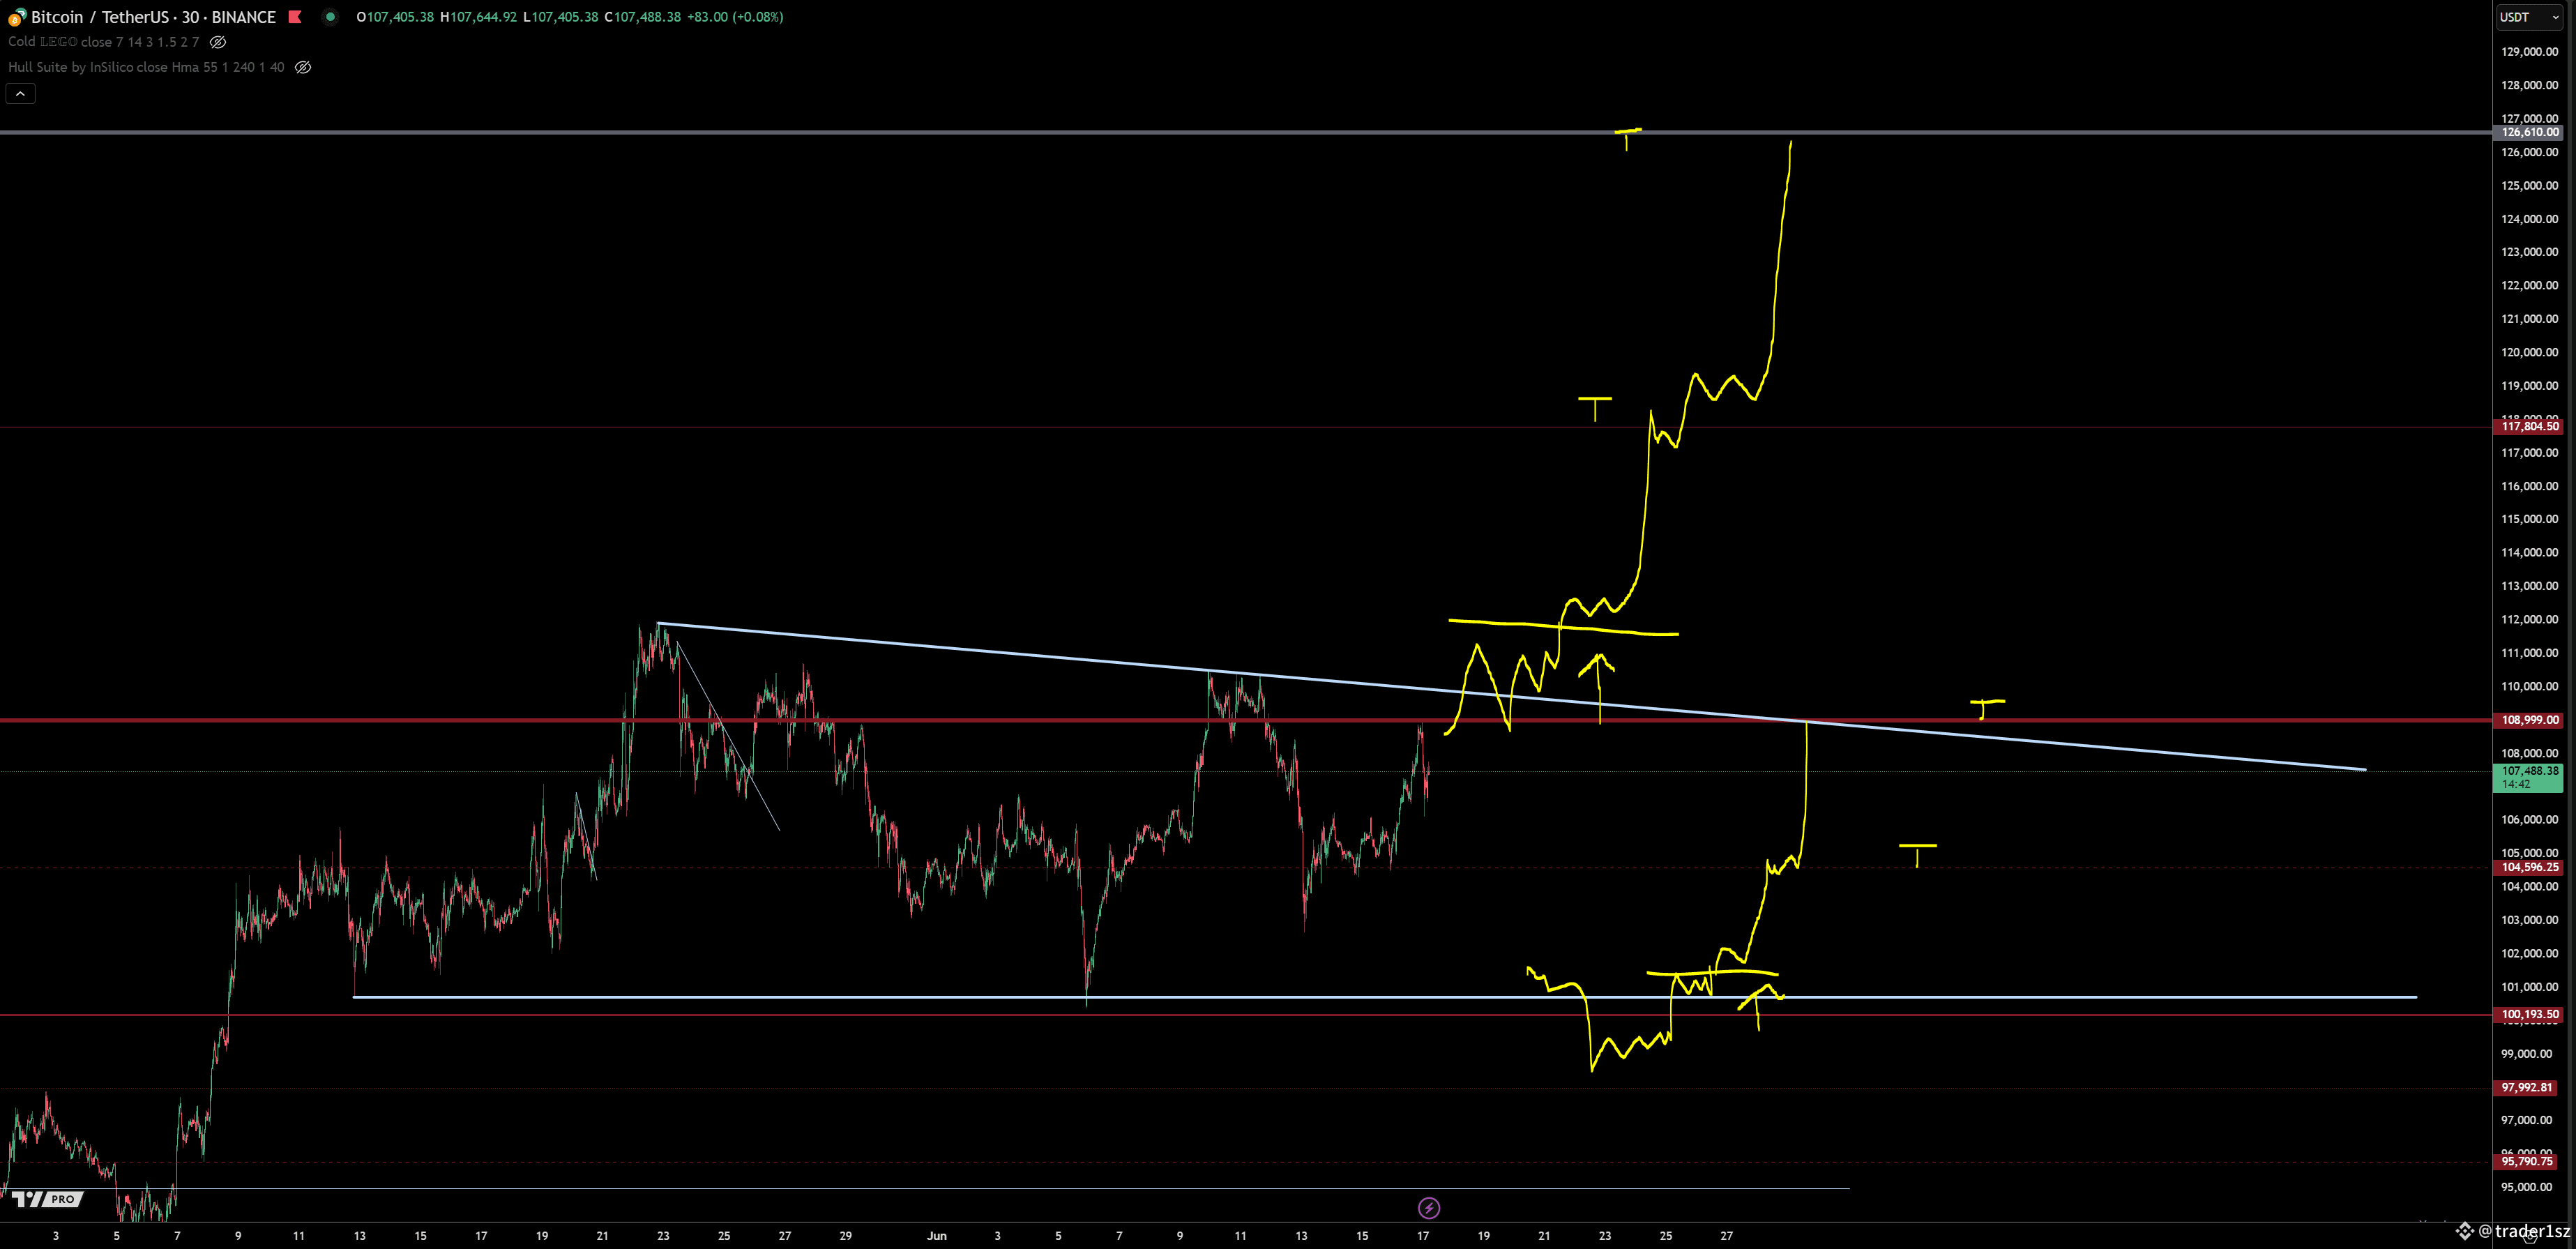Click the Jun label on time axis
Screen dimensions: 2576x1249
(x=937, y=1236)
